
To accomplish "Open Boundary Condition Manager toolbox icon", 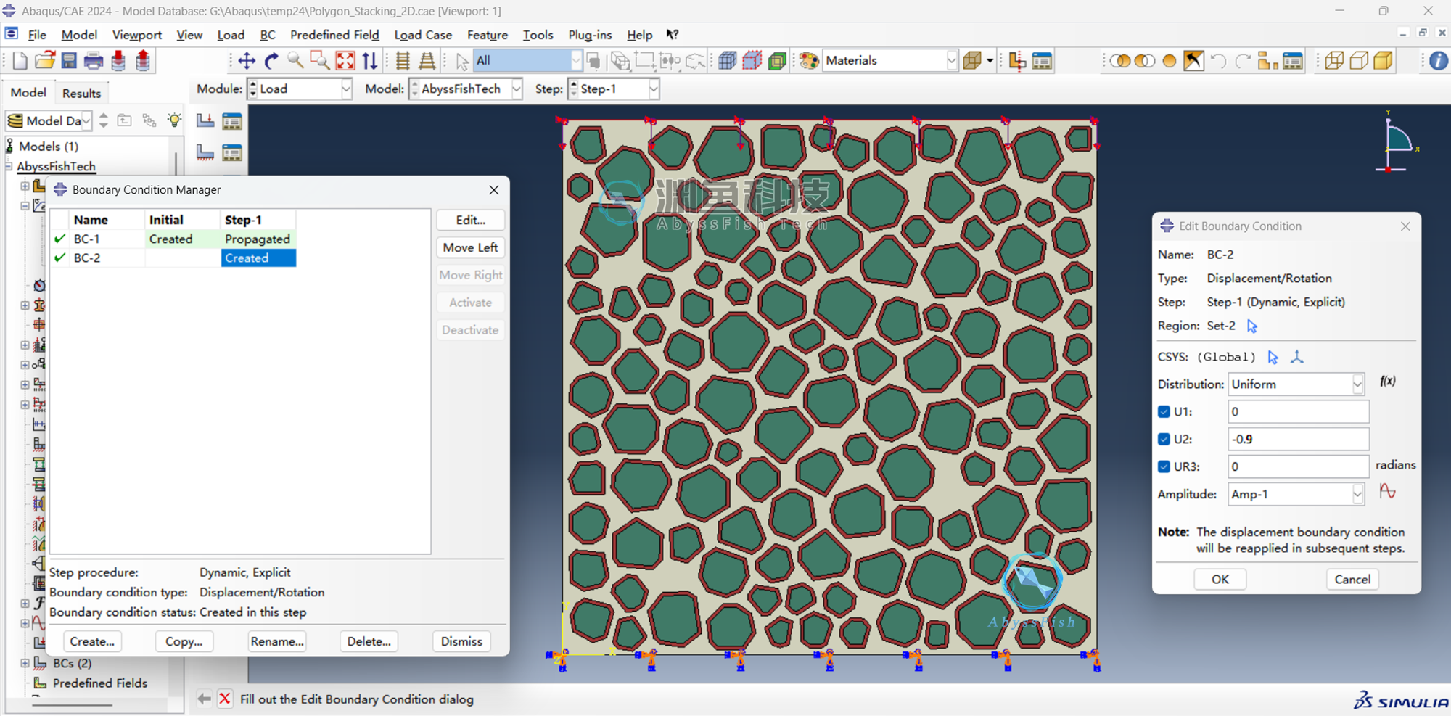I will pos(232,152).
